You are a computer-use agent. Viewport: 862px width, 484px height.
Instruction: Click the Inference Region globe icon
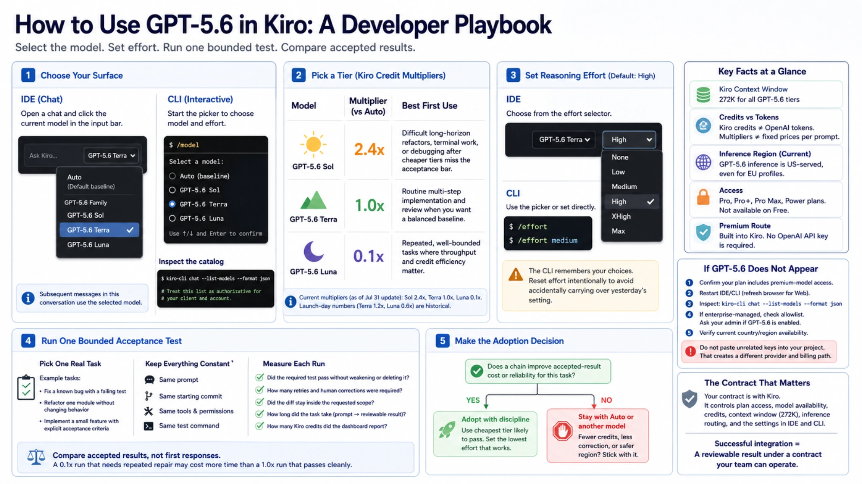(703, 163)
